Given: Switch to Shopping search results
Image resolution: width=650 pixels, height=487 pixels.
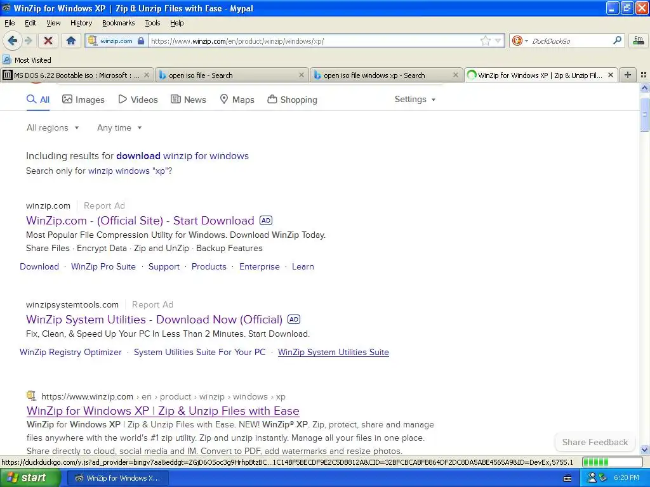Looking at the screenshot, I should click(x=292, y=100).
